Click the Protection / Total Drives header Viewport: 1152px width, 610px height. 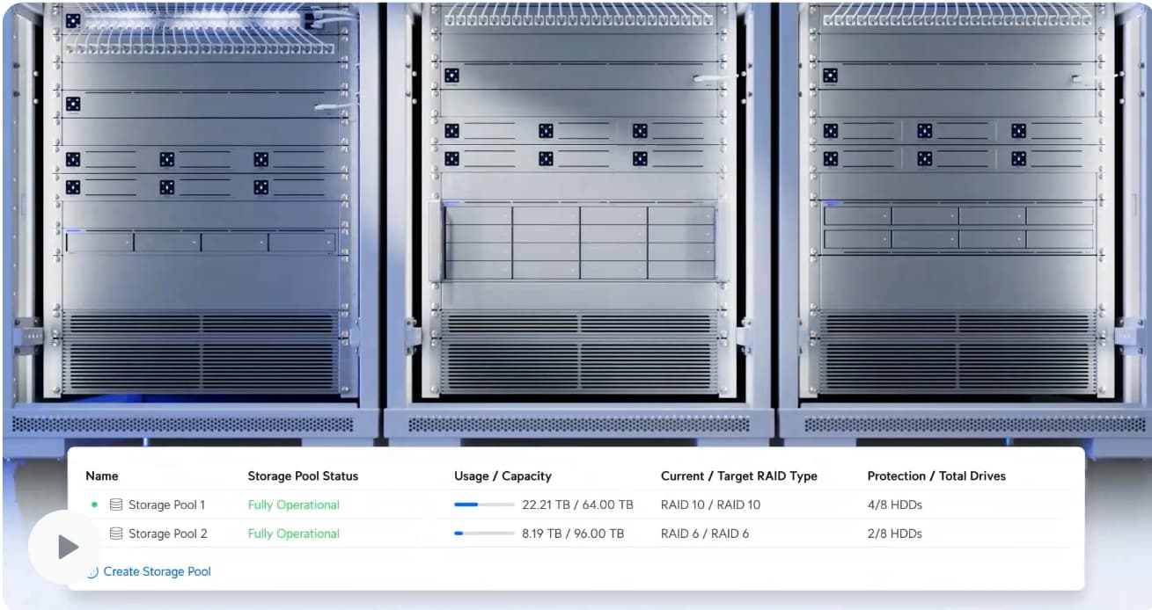pos(936,476)
